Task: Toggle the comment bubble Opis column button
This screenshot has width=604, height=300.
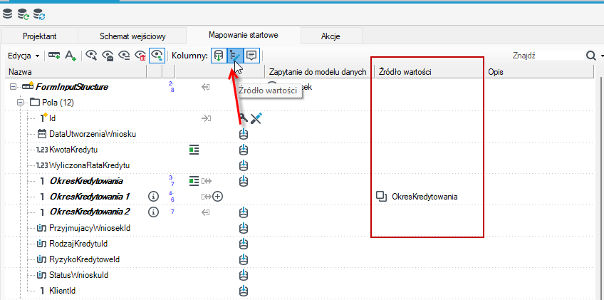Action: 252,56
